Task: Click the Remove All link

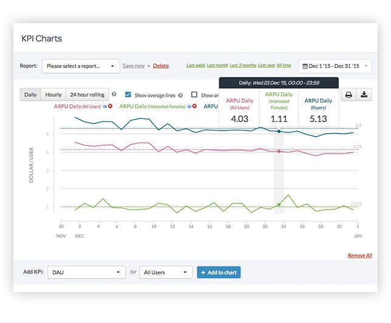Action: 359,256
